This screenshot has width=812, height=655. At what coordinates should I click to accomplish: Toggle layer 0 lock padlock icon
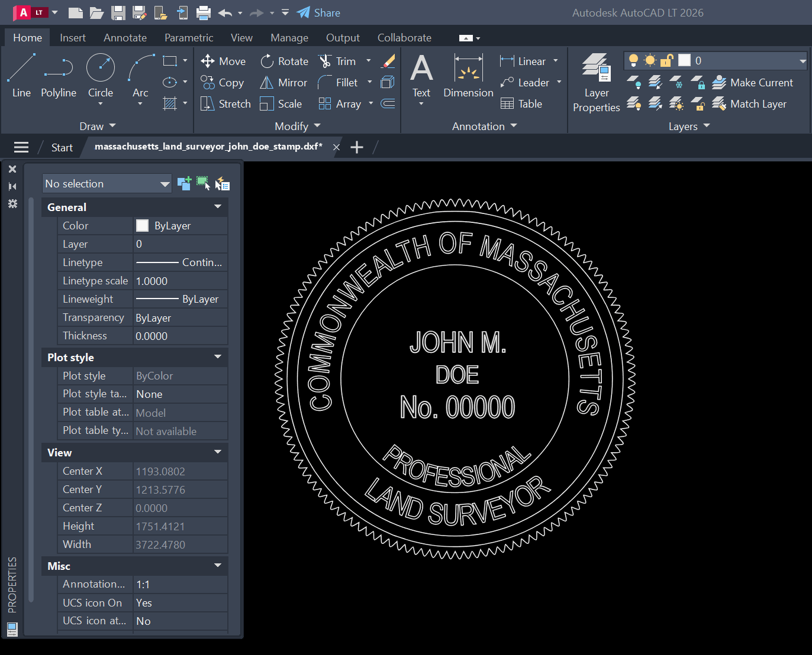tap(667, 60)
